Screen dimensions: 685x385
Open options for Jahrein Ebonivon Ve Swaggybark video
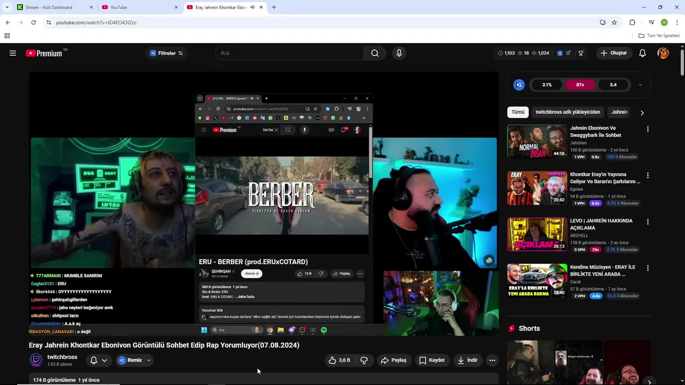pyautogui.click(x=648, y=129)
